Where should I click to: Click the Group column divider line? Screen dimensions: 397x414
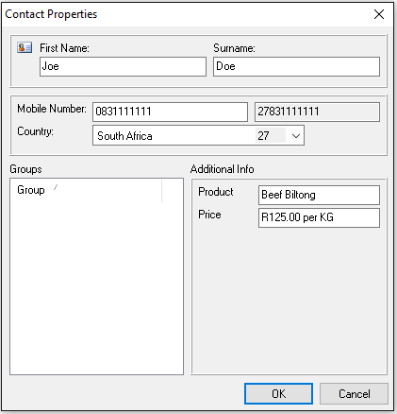coord(162,191)
